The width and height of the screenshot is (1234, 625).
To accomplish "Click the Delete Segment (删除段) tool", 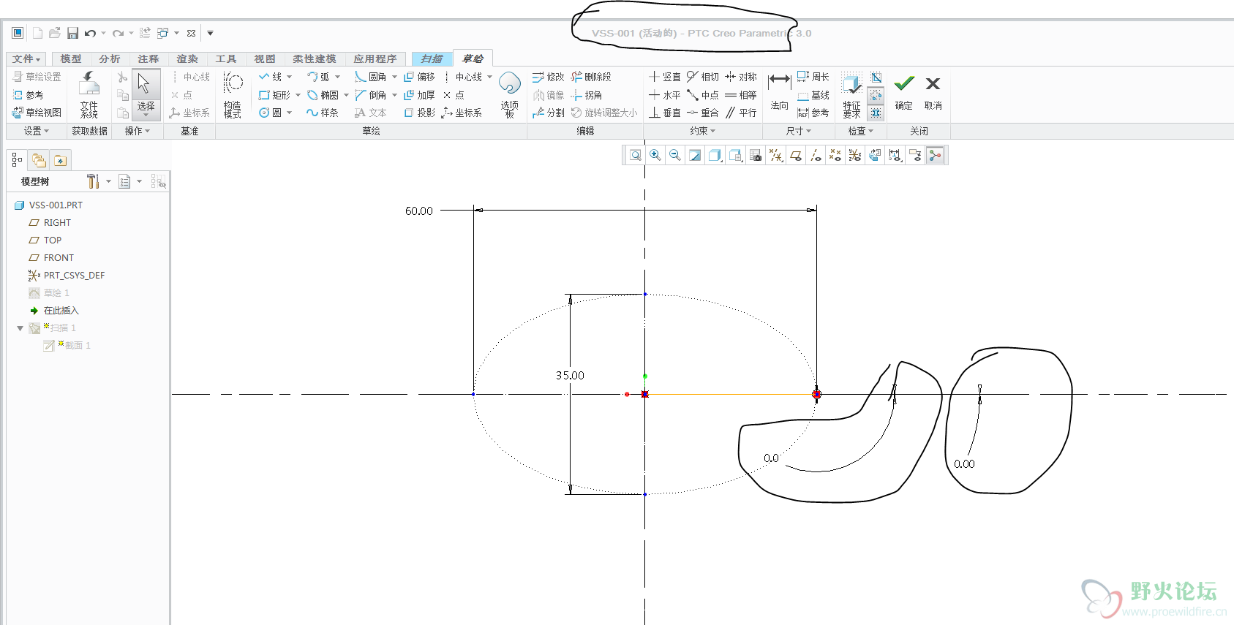I will [x=591, y=77].
